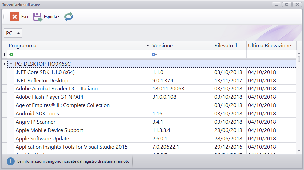The width and height of the screenshot is (304, 170).
Task: Select the Angry IP Scanner row
Action: [x=155, y=122]
